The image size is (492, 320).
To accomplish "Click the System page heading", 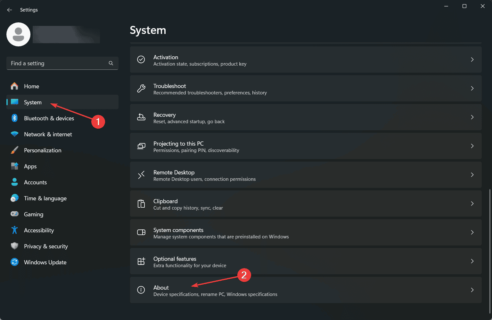I will coord(148,30).
